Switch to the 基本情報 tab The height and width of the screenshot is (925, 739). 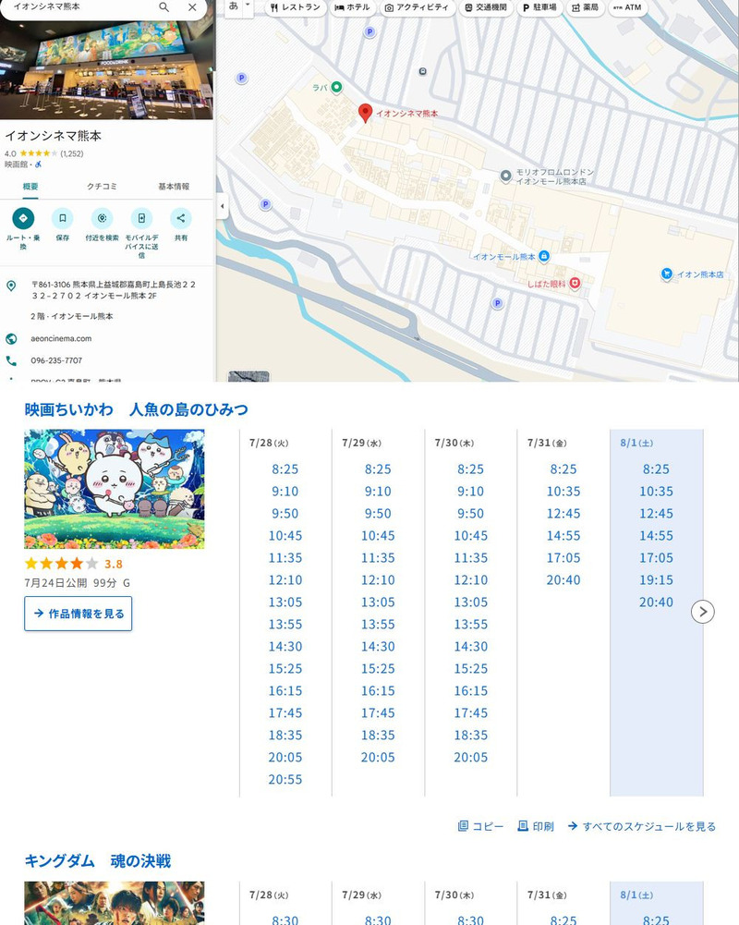click(174, 187)
